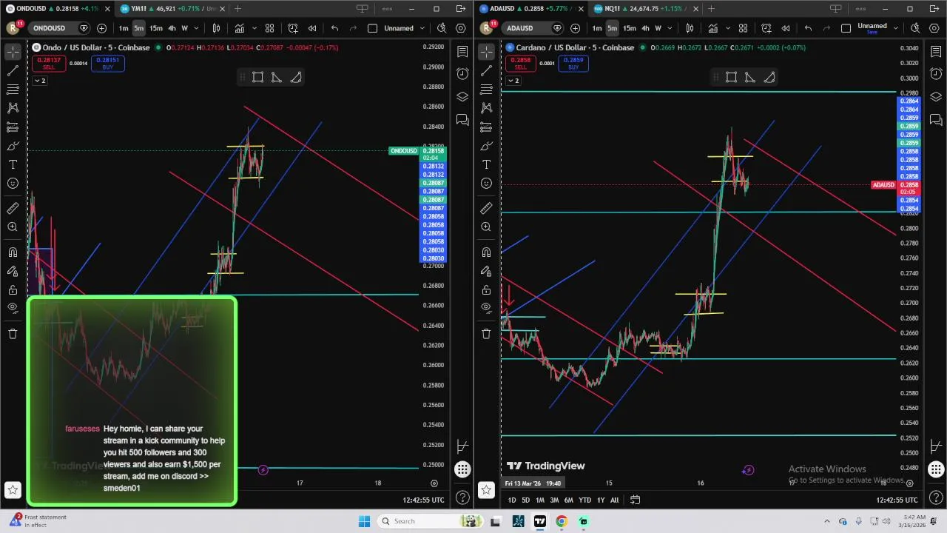The height and width of the screenshot is (533, 947).
Task: Open interval dropdown chevron in ADAUSD window
Action: [669, 28]
